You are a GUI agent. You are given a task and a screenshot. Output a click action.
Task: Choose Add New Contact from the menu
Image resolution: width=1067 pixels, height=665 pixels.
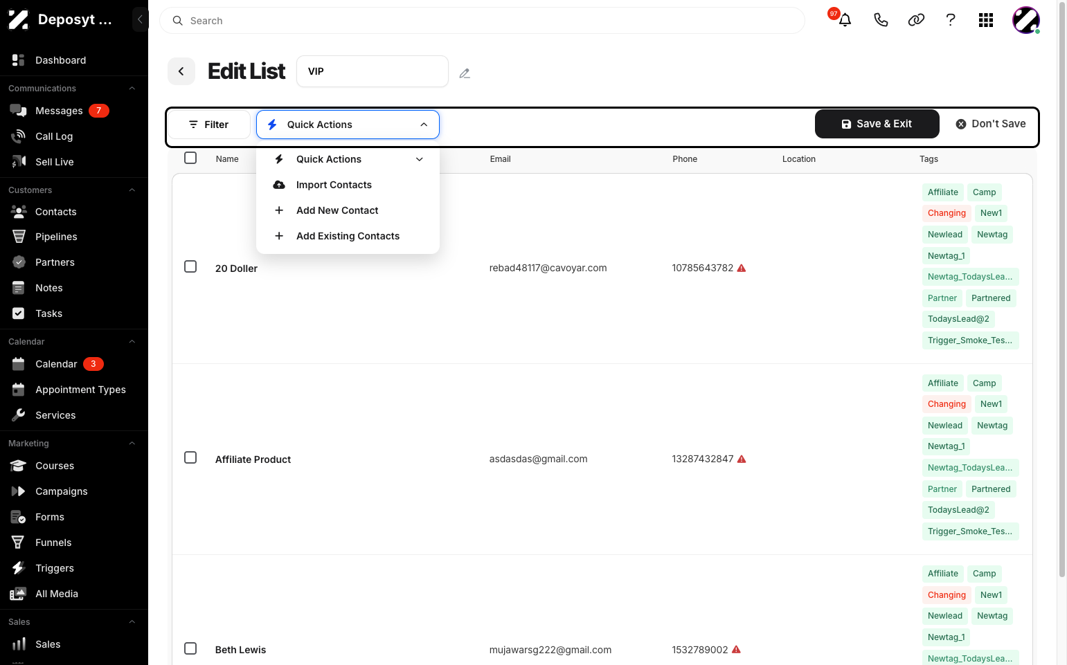pos(348,210)
